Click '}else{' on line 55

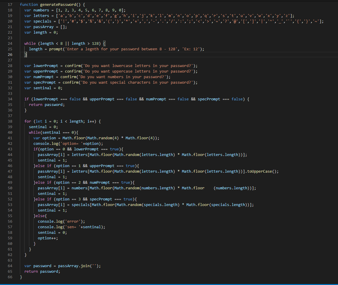[x=40, y=216]
